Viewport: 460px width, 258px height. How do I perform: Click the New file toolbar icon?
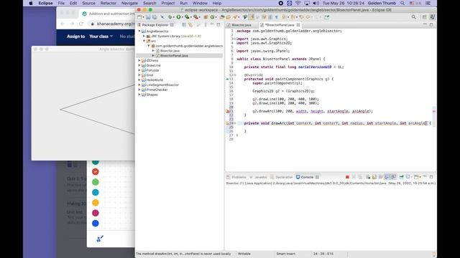[x=139, y=17]
